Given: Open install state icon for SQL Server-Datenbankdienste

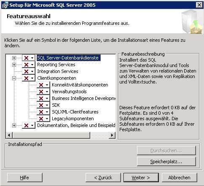Looking at the screenshot, I should [28, 58].
